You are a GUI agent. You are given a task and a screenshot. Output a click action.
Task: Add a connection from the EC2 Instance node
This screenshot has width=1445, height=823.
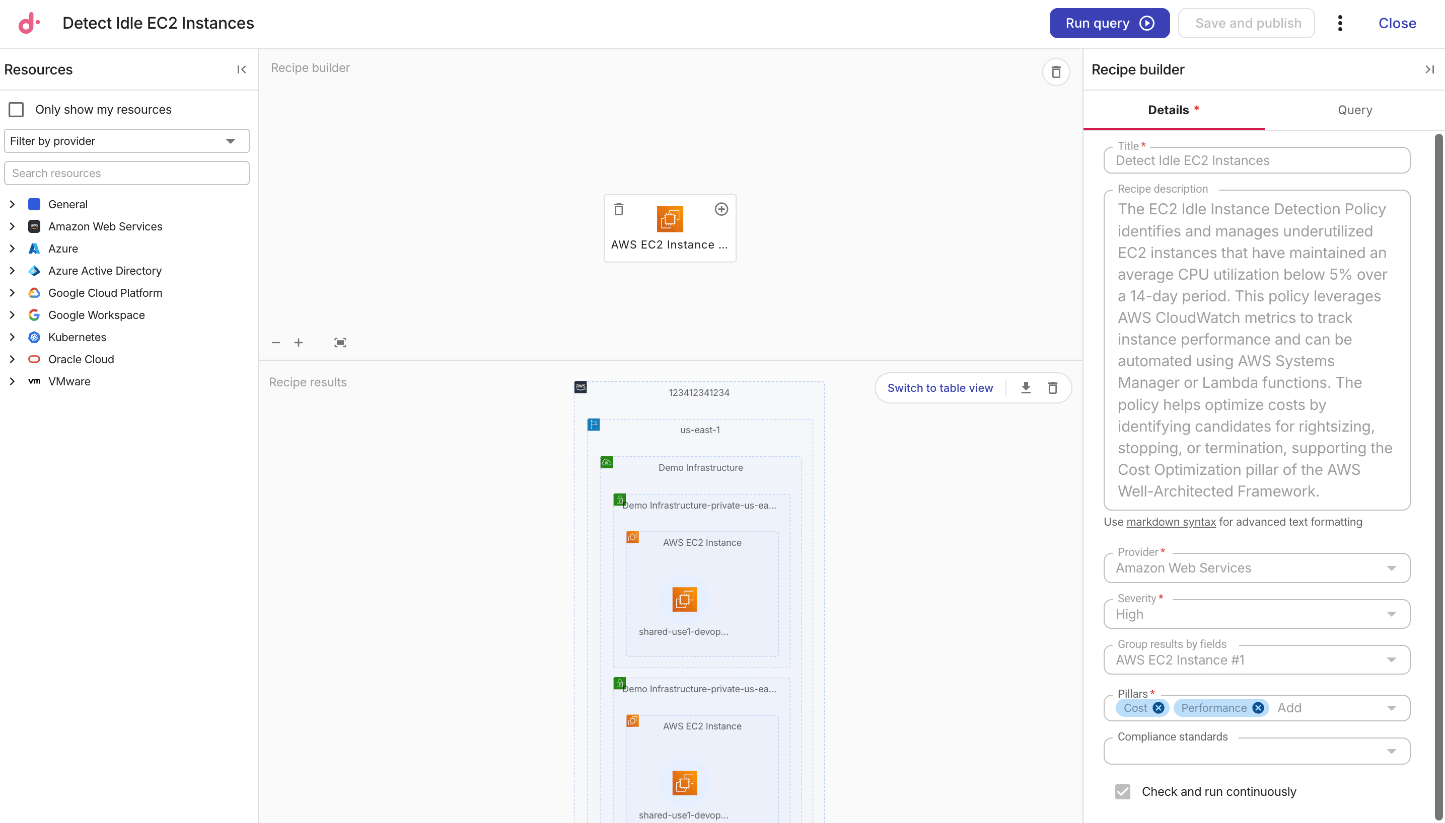click(721, 209)
